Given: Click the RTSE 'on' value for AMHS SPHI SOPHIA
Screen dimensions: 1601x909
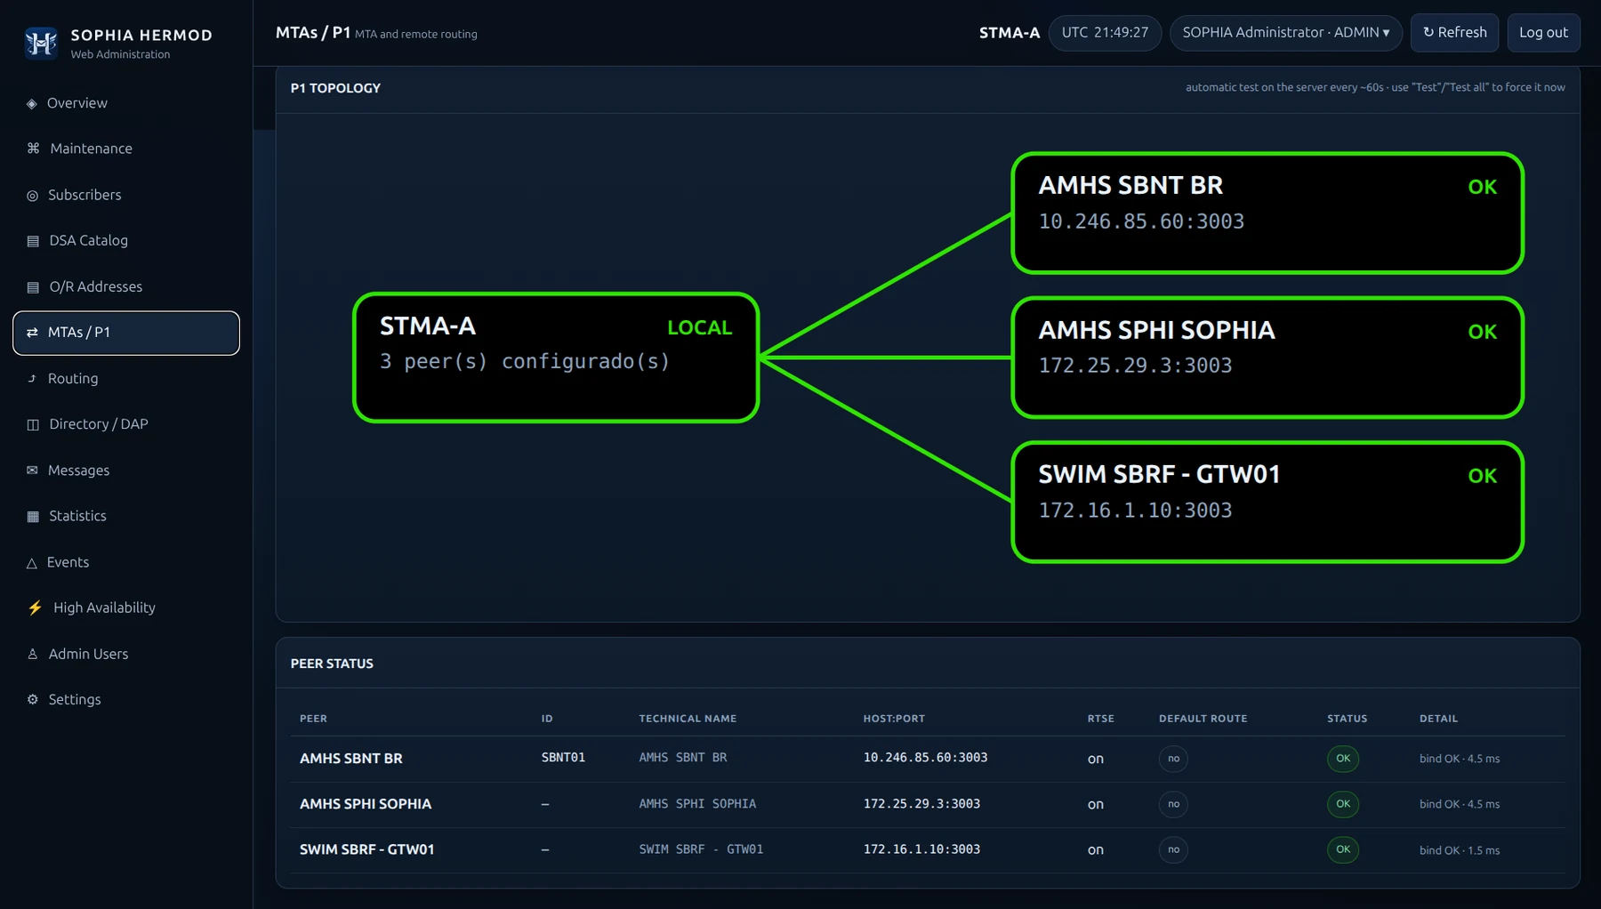Looking at the screenshot, I should 1096,805.
